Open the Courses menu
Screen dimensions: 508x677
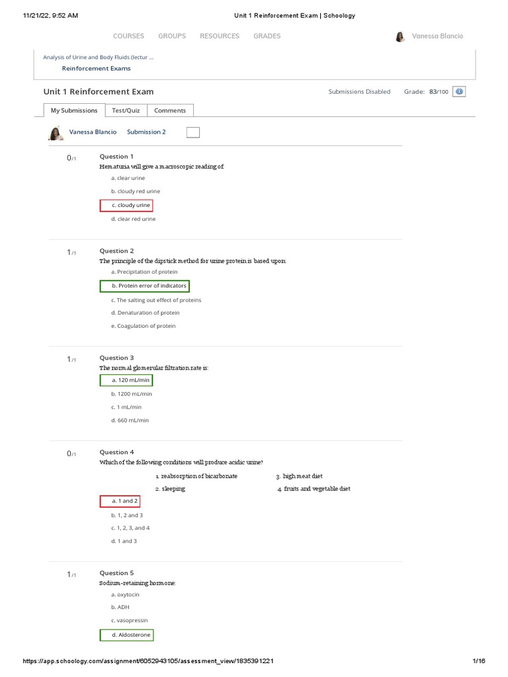point(128,36)
